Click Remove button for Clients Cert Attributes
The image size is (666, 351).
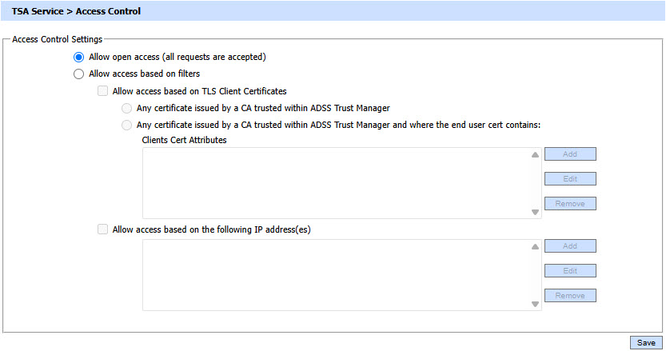click(570, 204)
